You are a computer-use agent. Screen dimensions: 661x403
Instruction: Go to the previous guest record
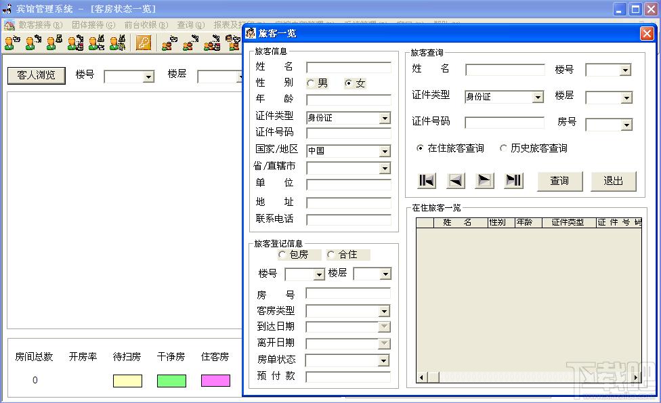pyautogui.click(x=456, y=180)
